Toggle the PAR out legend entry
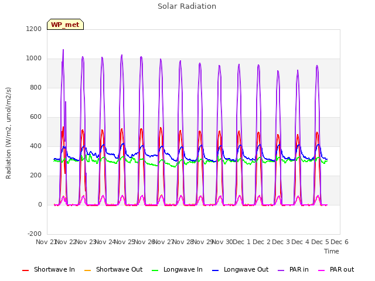The image size is (375, 281). [336, 270]
